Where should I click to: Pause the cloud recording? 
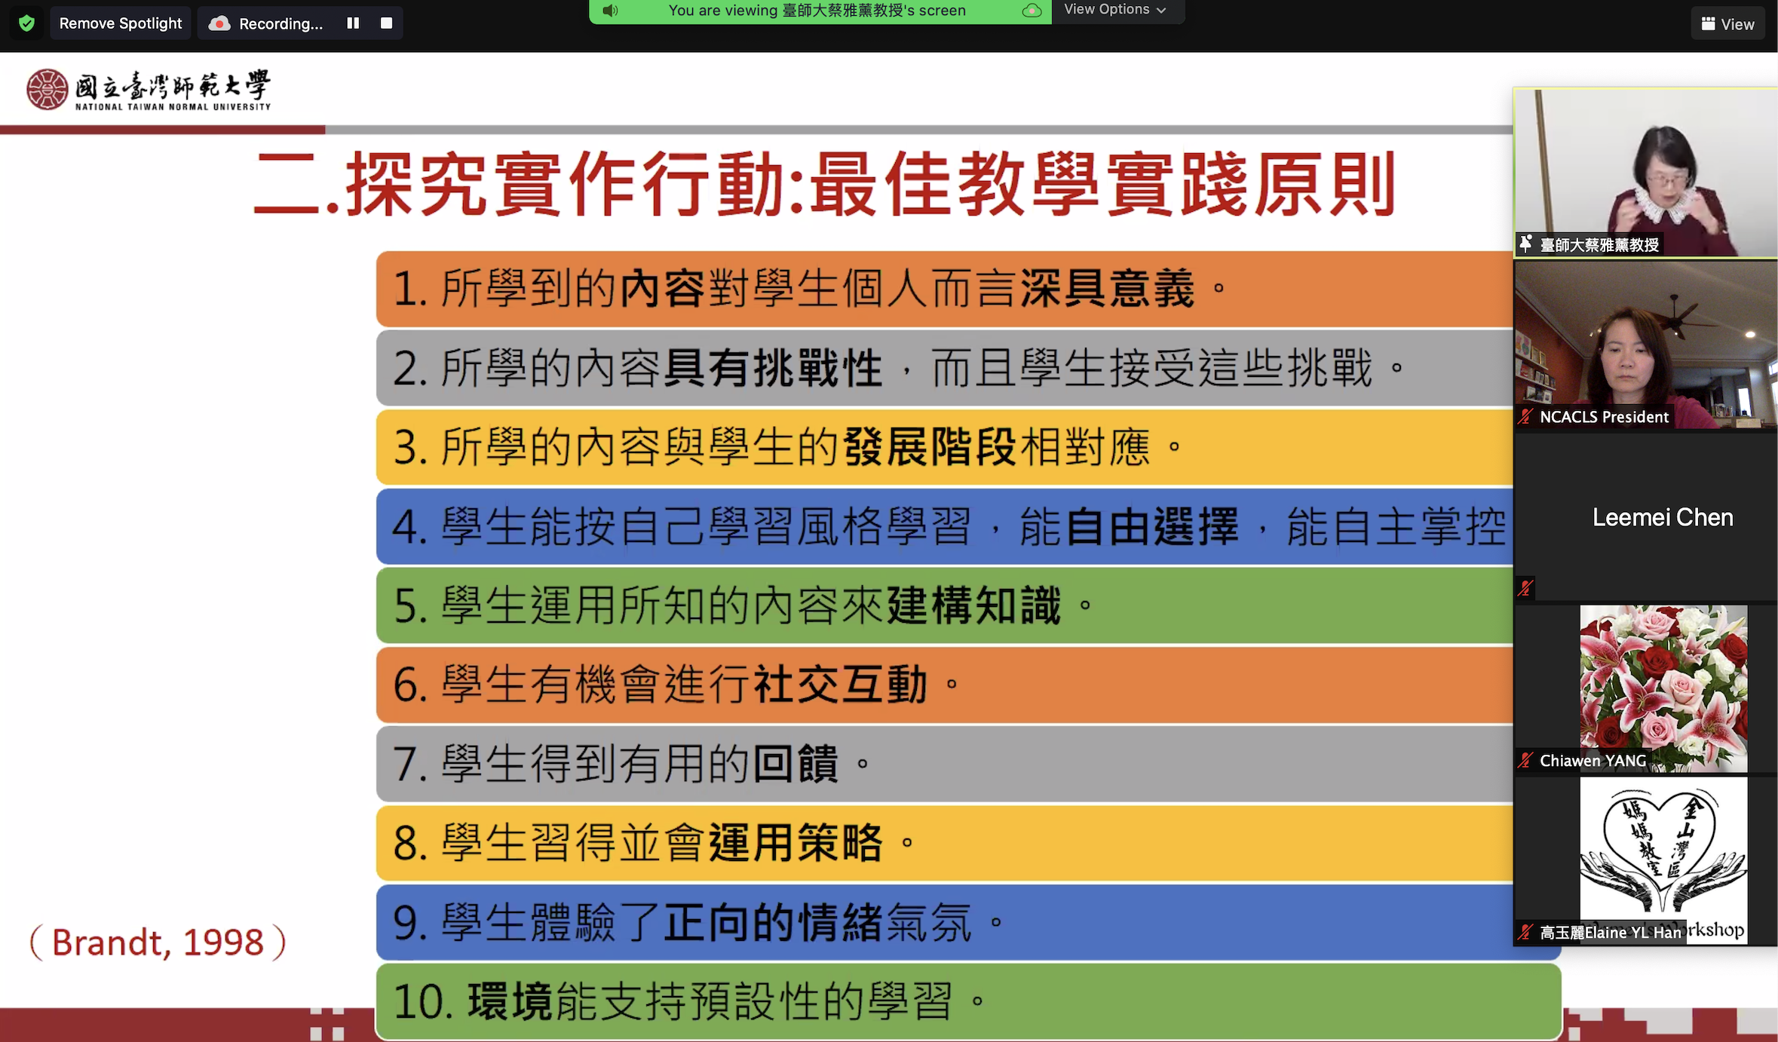pyautogui.click(x=353, y=23)
